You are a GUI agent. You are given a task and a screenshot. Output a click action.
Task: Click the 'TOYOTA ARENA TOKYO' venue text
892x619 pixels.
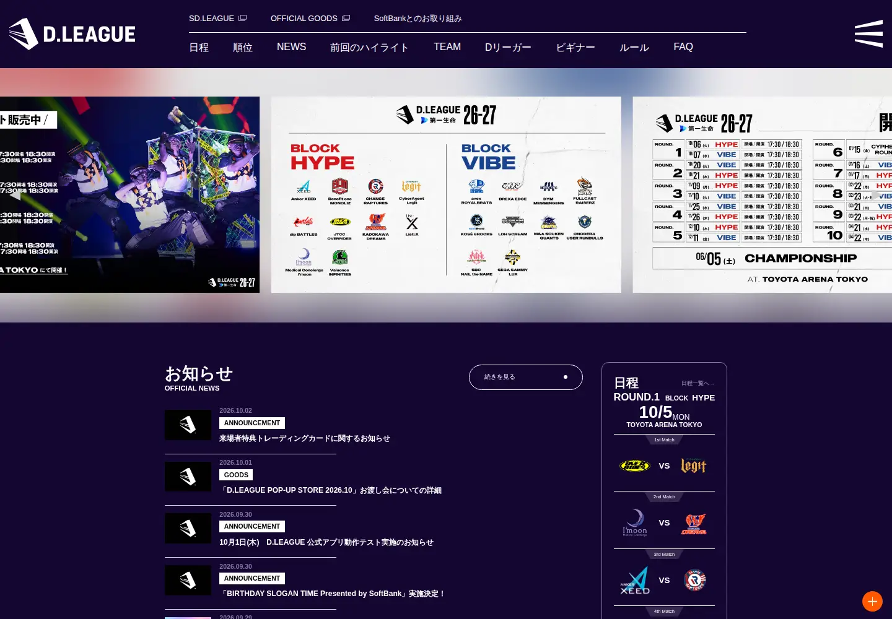[664, 425]
